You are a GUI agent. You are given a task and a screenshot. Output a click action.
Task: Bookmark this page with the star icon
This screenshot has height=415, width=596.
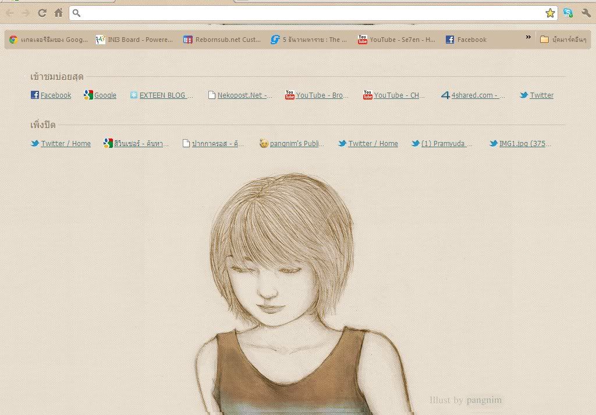click(x=549, y=13)
